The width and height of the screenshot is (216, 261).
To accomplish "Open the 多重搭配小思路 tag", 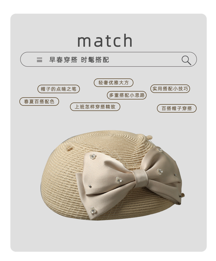I will click(x=127, y=95).
